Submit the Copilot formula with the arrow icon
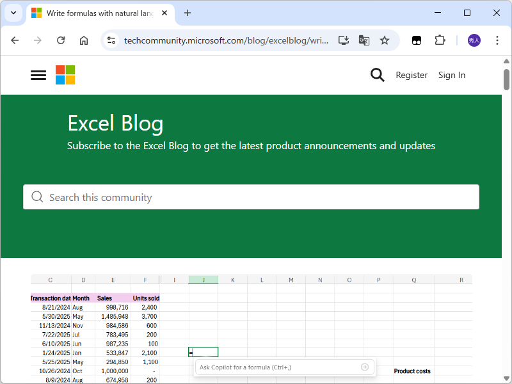The image size is (512, 384). 364,367
